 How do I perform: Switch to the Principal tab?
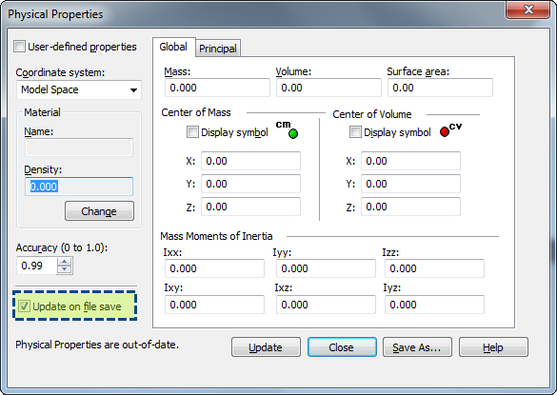coord(218,49)
